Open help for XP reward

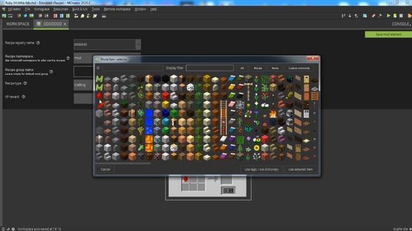[23, 97]
